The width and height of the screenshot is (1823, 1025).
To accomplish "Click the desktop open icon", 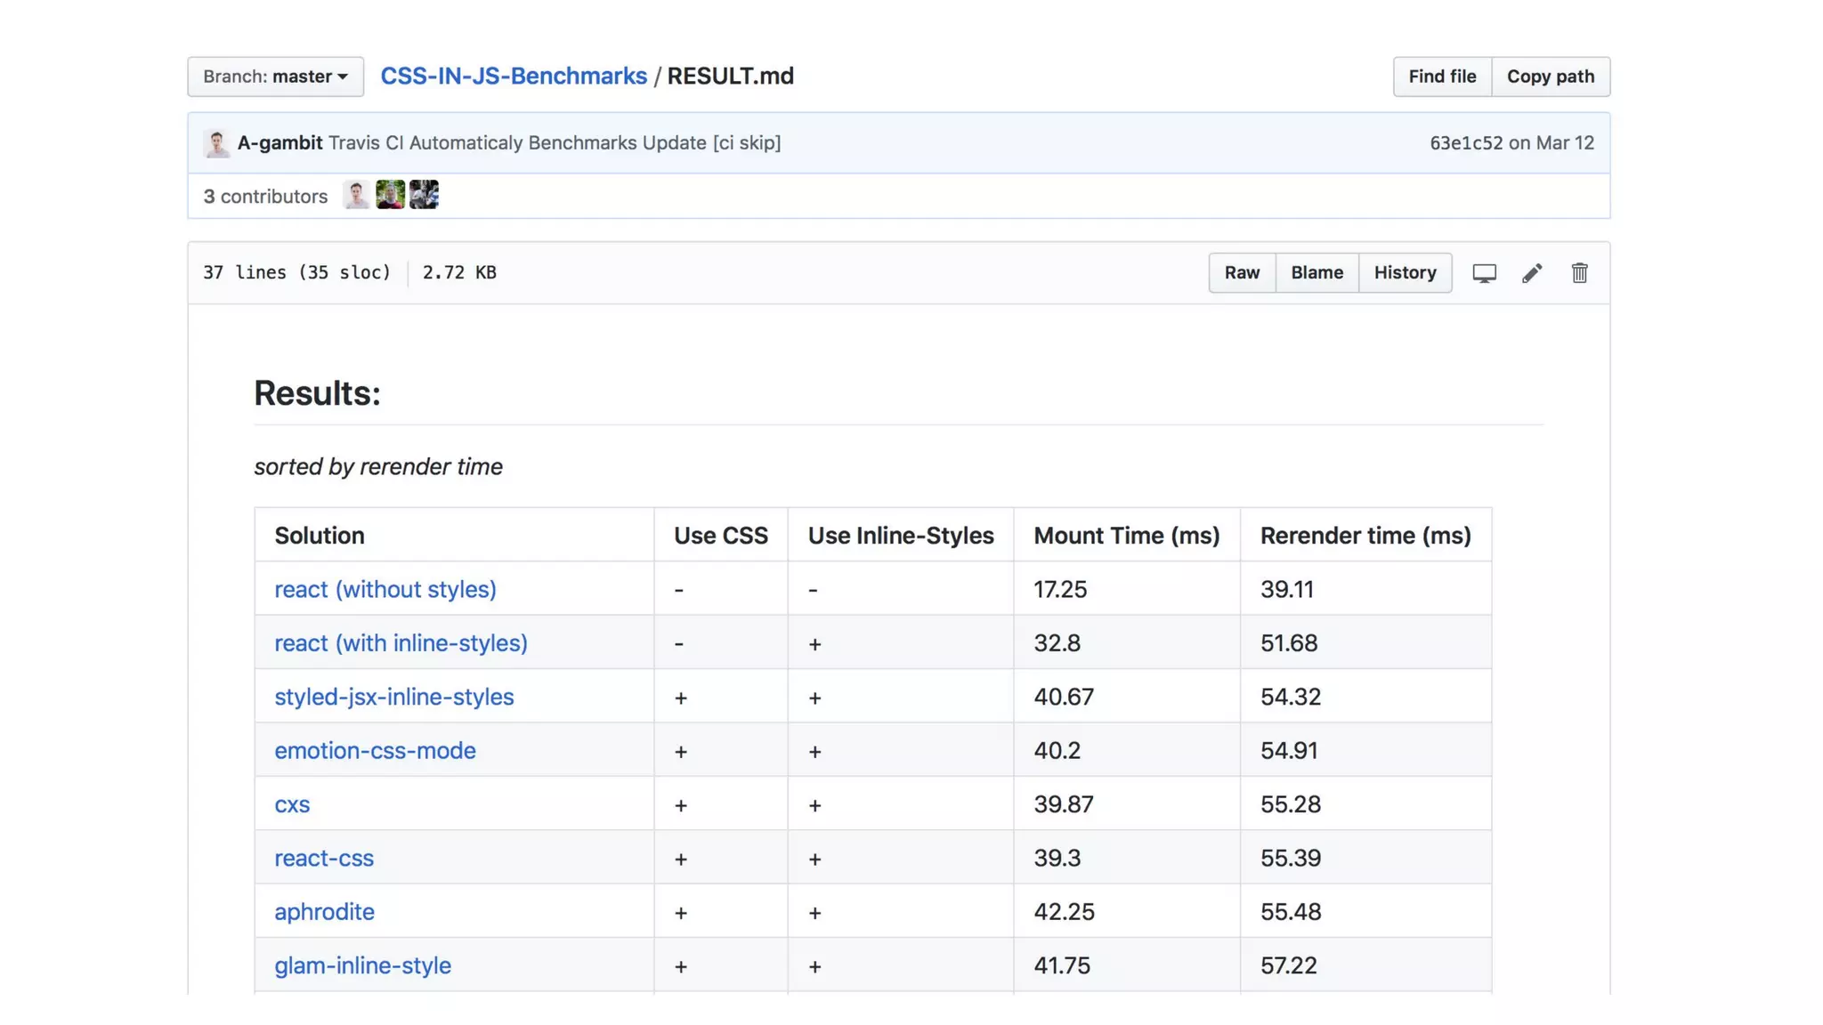I will click(1484, 273).
